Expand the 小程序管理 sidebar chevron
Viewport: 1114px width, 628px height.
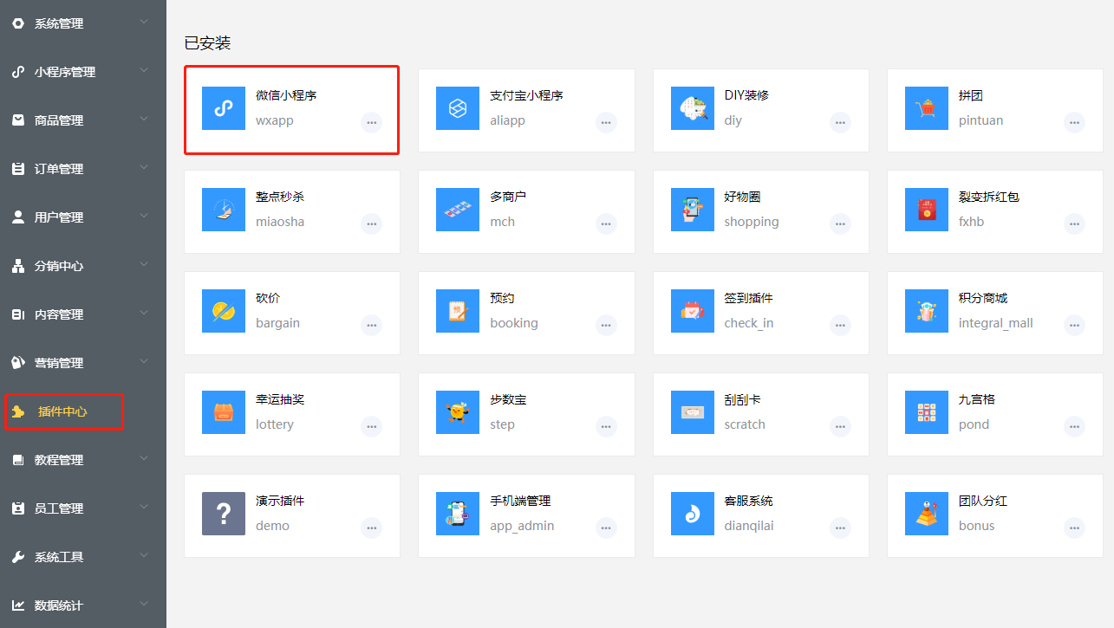point(144,70)
